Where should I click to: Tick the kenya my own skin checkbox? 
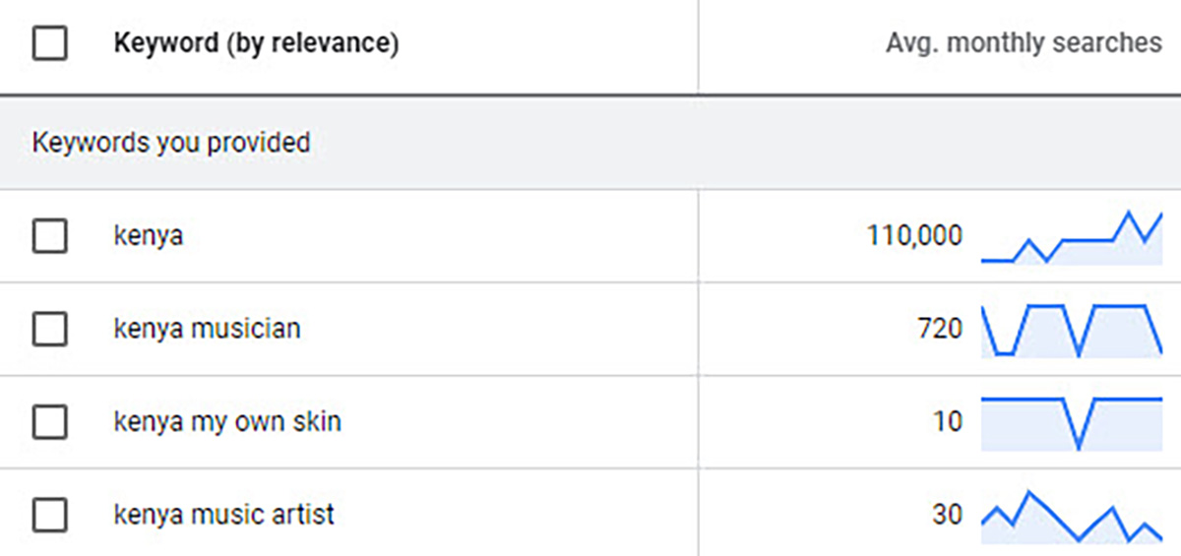click(50, 422)
